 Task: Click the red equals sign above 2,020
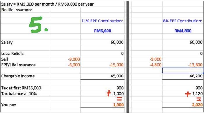199,99
